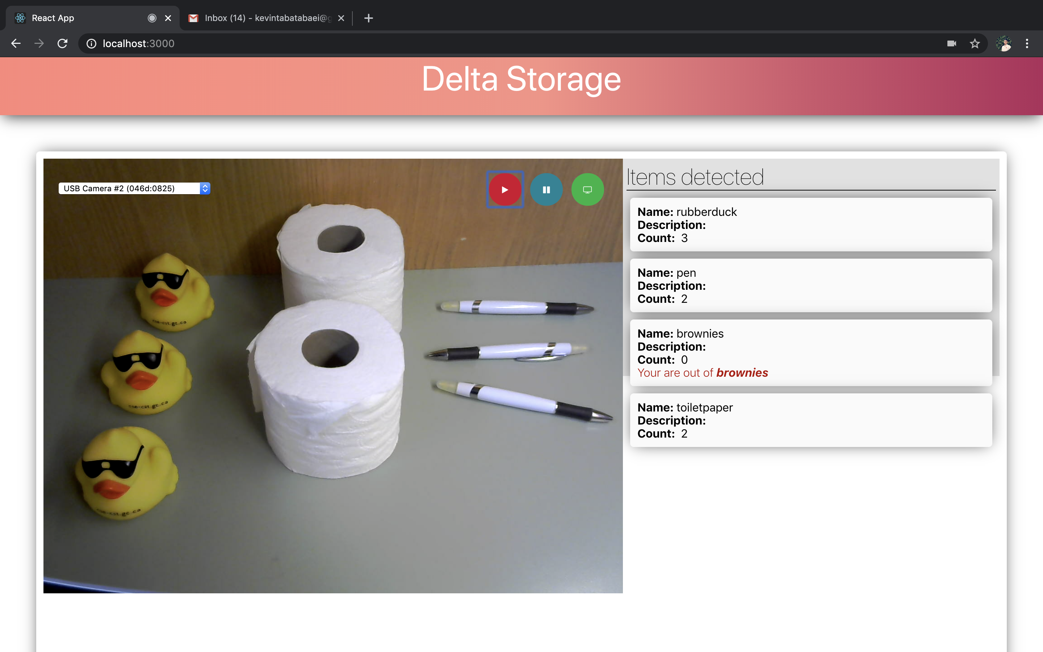This screenshot has height=652, width=1043.
Task: Bookmark this page with star icon
Action: (x=975, y=43)
